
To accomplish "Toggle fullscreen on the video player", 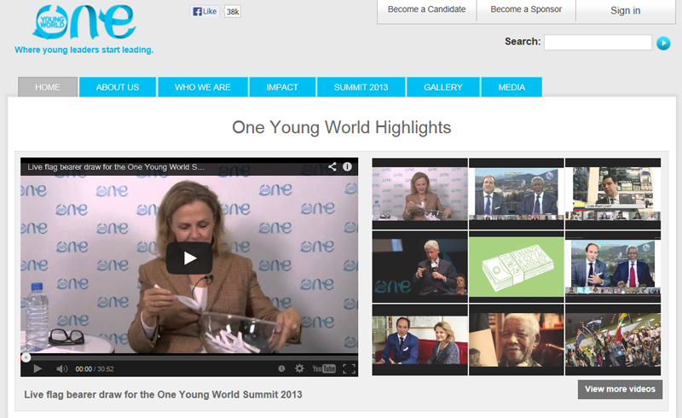I will click(349, 369).
